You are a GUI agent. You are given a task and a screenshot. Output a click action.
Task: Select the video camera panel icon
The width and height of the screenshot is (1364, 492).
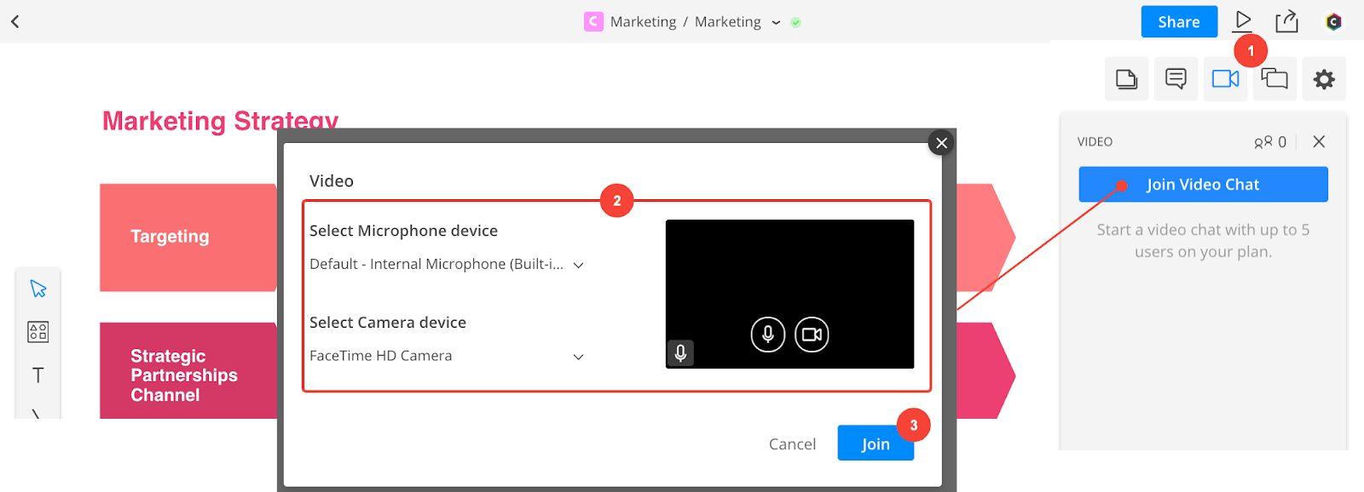[x=1225, y=79]
